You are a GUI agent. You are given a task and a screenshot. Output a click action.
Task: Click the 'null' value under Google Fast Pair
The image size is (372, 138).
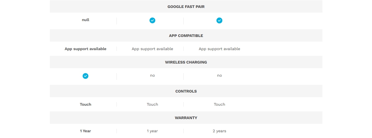pyautogui.click(x=85, y=20)
